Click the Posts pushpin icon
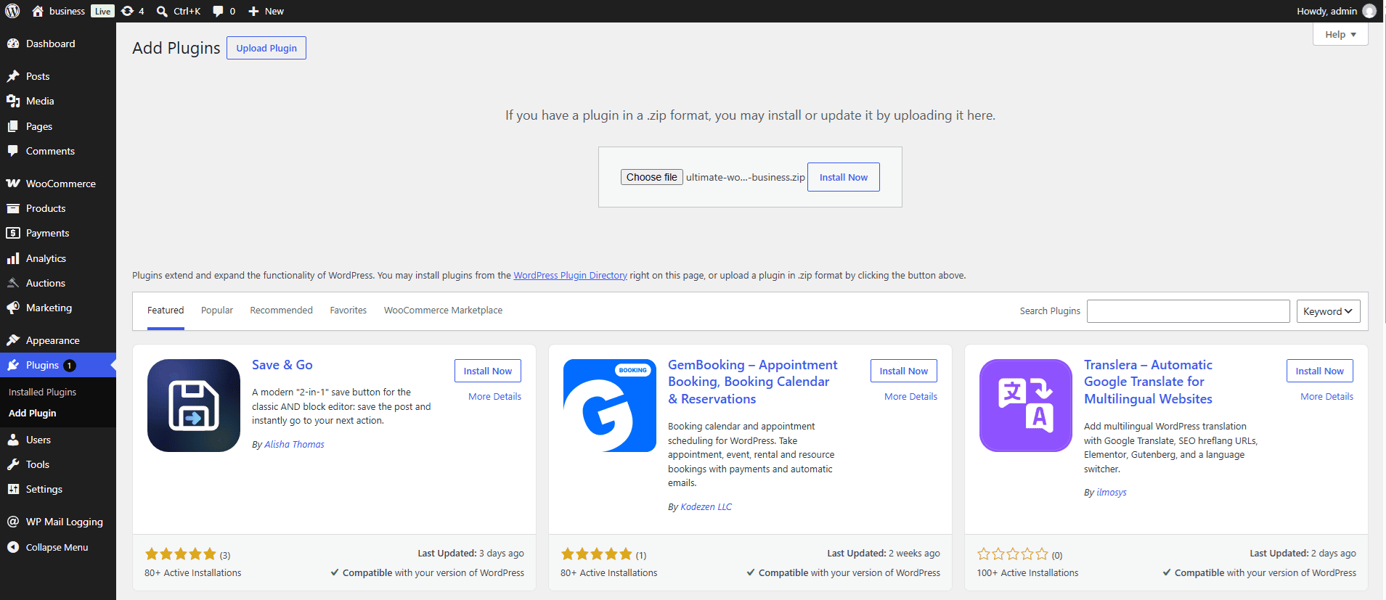The height and width of the screenshot is (600, 1386). point(13,76)
